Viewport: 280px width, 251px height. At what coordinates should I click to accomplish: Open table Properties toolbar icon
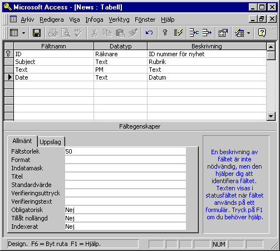[223, 33]
